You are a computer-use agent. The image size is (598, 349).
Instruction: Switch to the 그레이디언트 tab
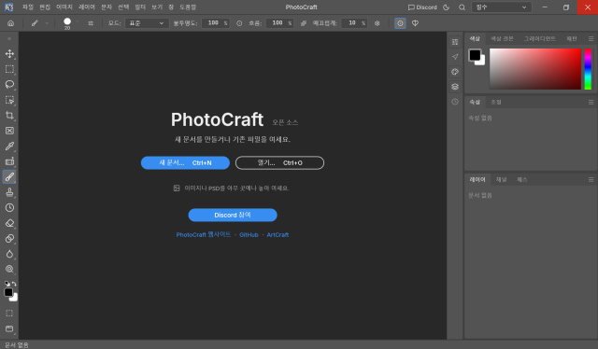[x=539, y=39]
